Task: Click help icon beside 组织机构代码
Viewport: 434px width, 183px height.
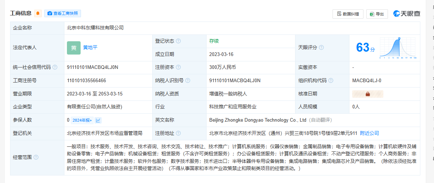Action: point(330,81)
